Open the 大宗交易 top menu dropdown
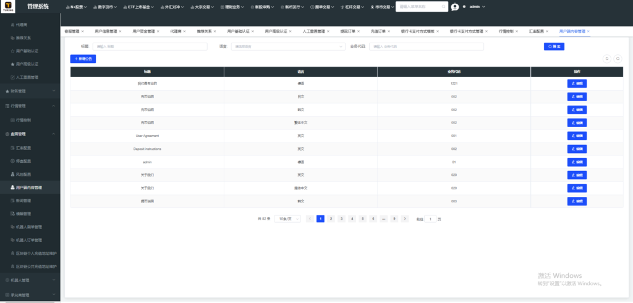This screenshot has width=633, height=303. (202, 7)
